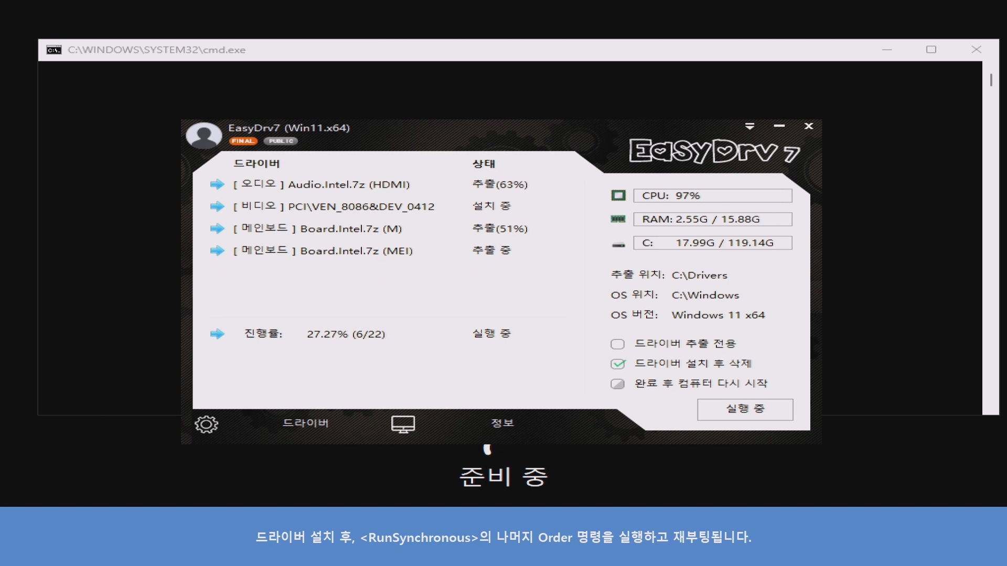
Task: Click the RAM memory module icon
Action: pyautogui.click(x=618, y=219)
